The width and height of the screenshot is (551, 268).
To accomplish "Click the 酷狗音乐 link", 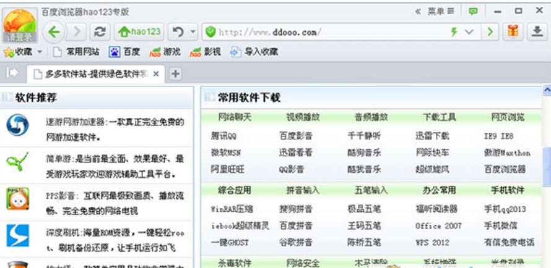I will (x=364, y=153).
